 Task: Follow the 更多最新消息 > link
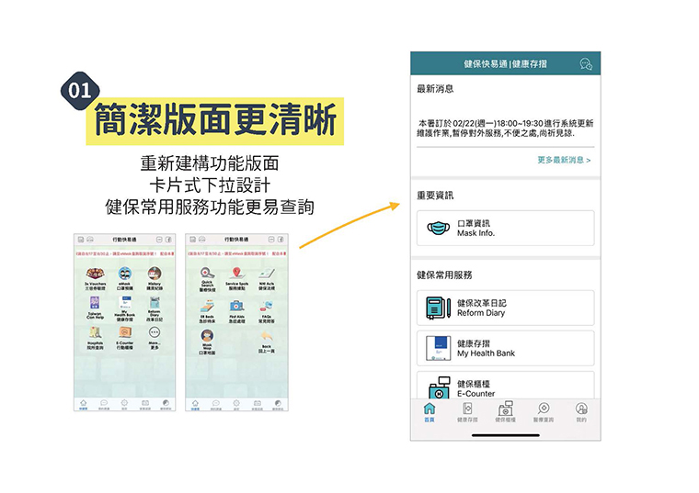tap(564, 160)
